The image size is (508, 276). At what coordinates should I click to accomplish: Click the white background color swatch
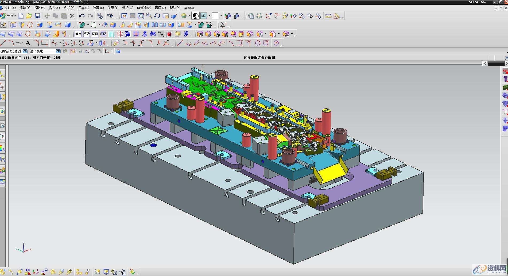tap(215, 16)
